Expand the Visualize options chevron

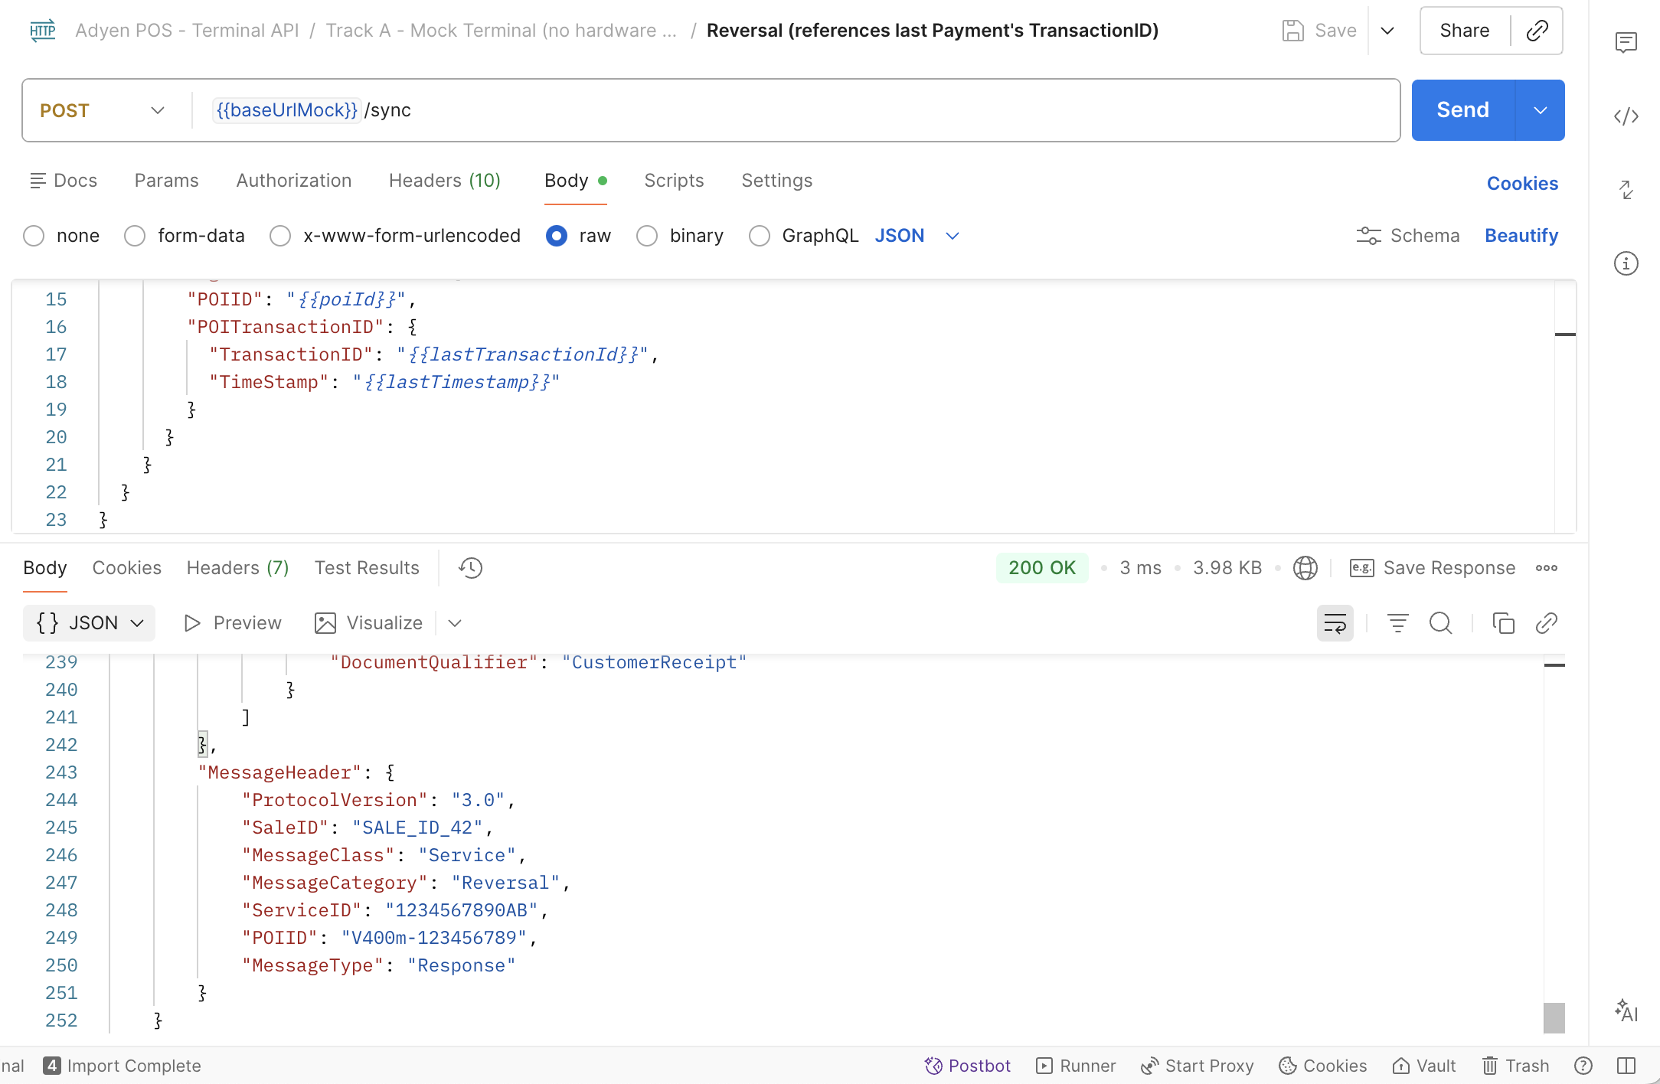coord(455,623)
